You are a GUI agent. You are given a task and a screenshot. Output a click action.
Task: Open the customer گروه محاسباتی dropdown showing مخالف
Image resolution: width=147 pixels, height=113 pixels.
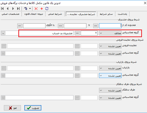pyautogui.click(x=110, y=33)
